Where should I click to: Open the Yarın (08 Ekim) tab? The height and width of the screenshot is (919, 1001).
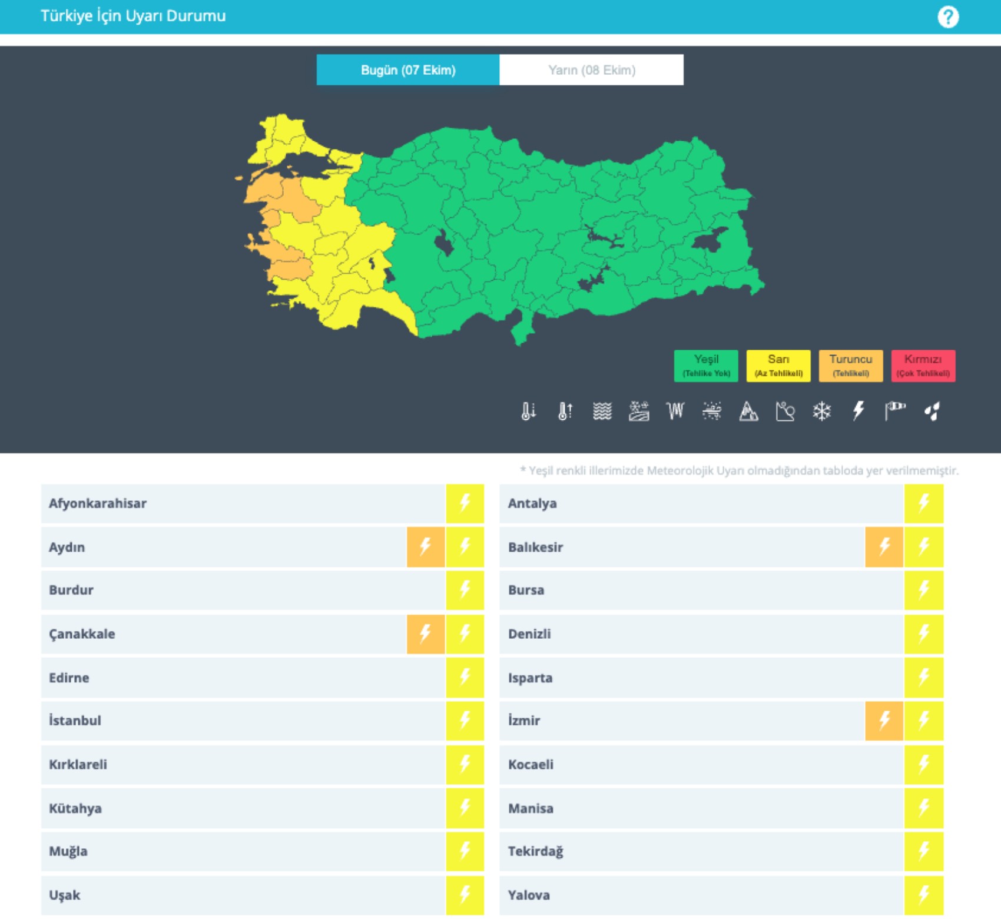(x=591, y=70)
